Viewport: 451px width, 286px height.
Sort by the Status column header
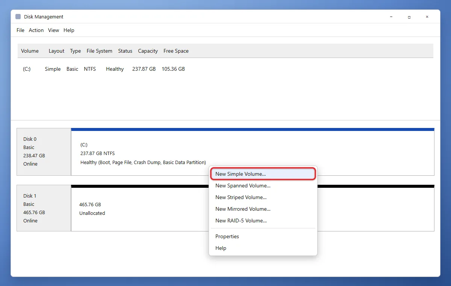coord(125,51)
